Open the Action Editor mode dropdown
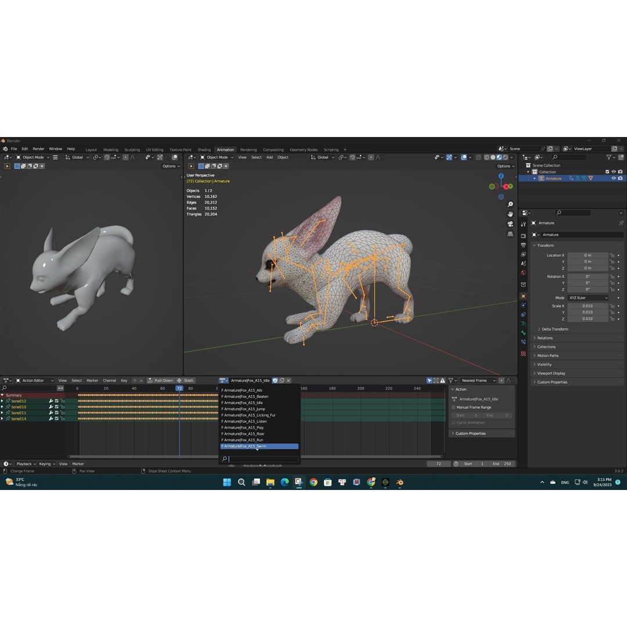The image size is (627, 627). pyautogui.click(x=34, y=380)
